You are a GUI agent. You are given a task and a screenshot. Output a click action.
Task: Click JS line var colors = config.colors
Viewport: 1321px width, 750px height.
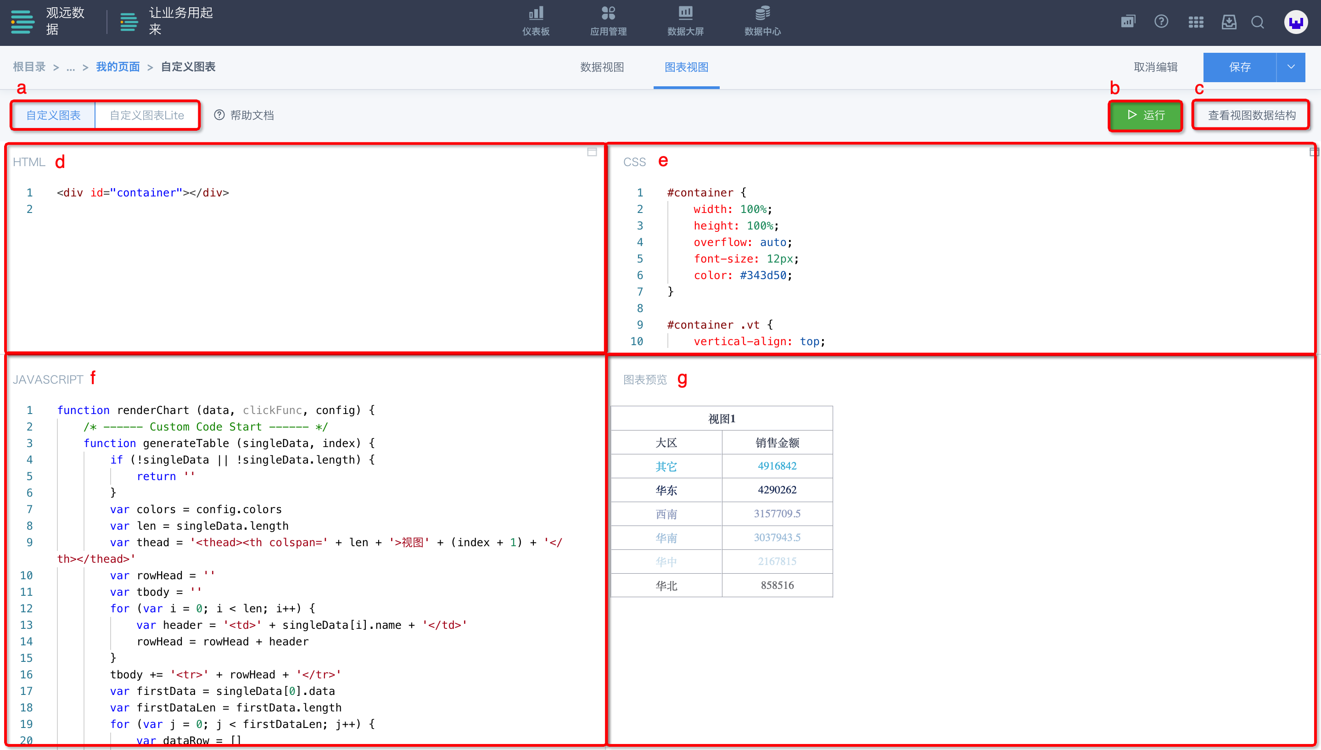point(196,509)
